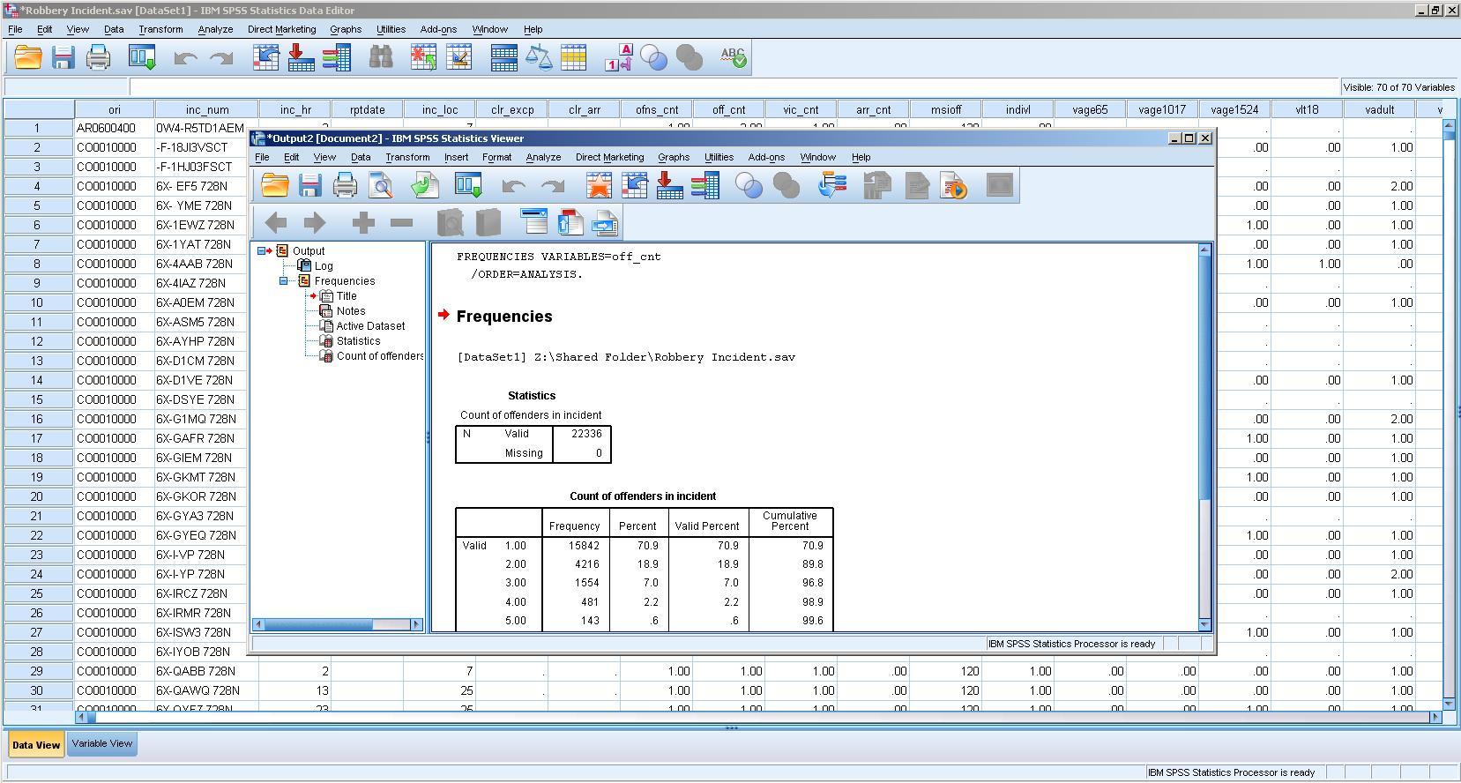The image size is (1461, 783).
Task: Click Weight Cases scale icon
Action: pos(539,58)
